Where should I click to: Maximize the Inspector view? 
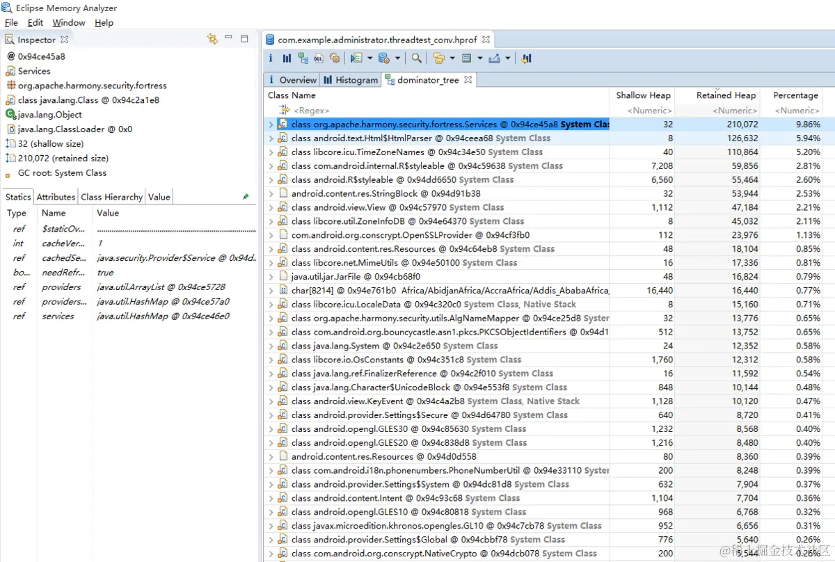(244, 39)
